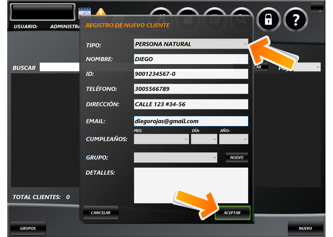Open the MES birthday dropdown
Viewport: 333px width, 237px height.
click(161, 139)
